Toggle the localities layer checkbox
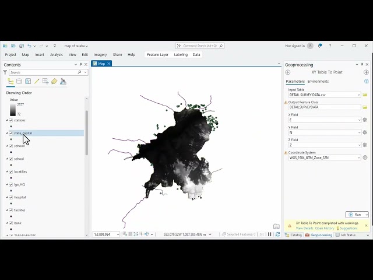 (x=10, y=171)
